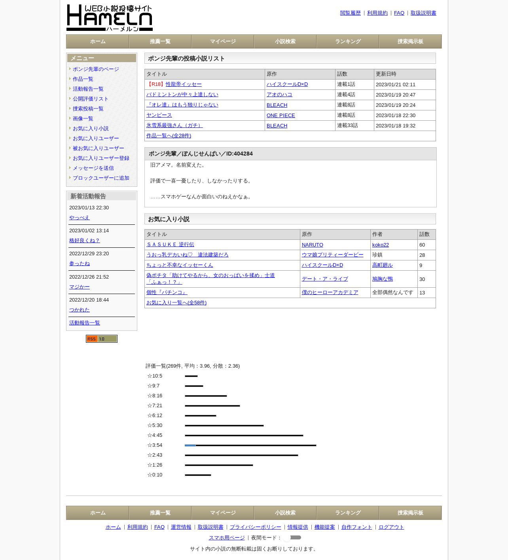Open 画像一覧 in the sidebar menu
This screenshot has width=508, height=560.
pyautogui.click(x=83, y=119)
